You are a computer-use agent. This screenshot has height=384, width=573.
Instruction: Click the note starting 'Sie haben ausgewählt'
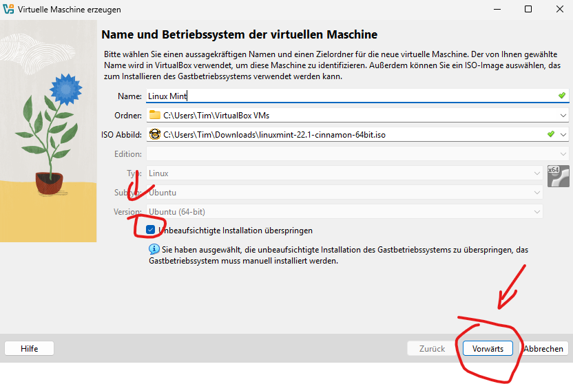338,255
